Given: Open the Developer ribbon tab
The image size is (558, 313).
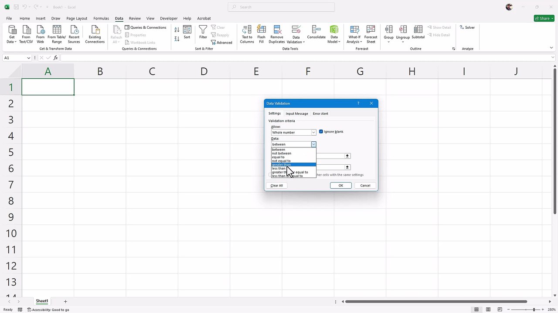Looking at the screenshot, I should [x=169, y=18].
